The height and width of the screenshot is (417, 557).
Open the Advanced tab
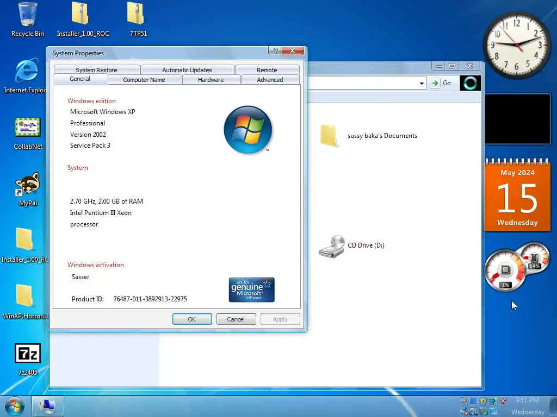click(x=270, y=80)
